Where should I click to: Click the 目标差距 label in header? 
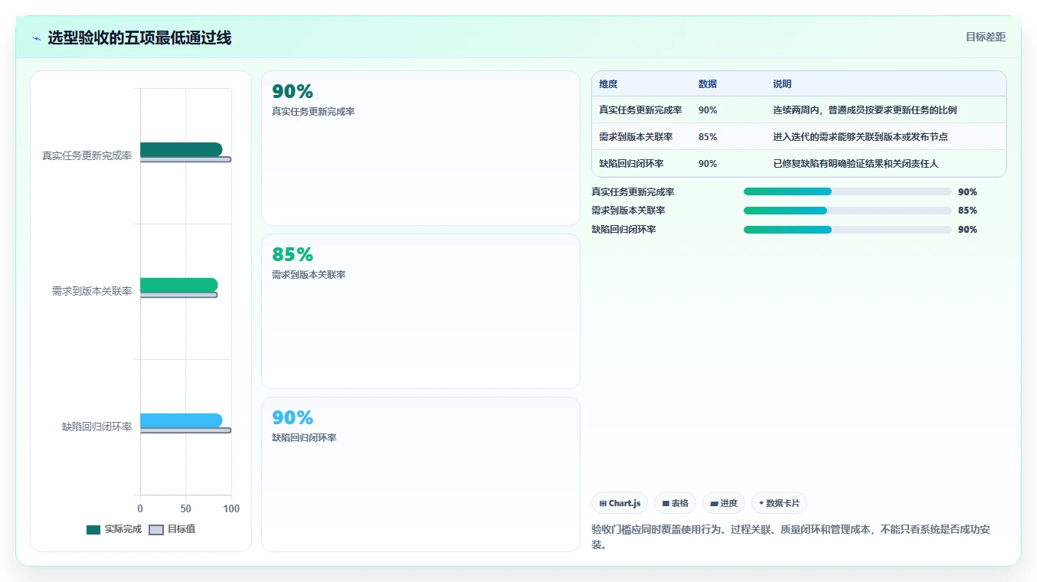(985, 37)
